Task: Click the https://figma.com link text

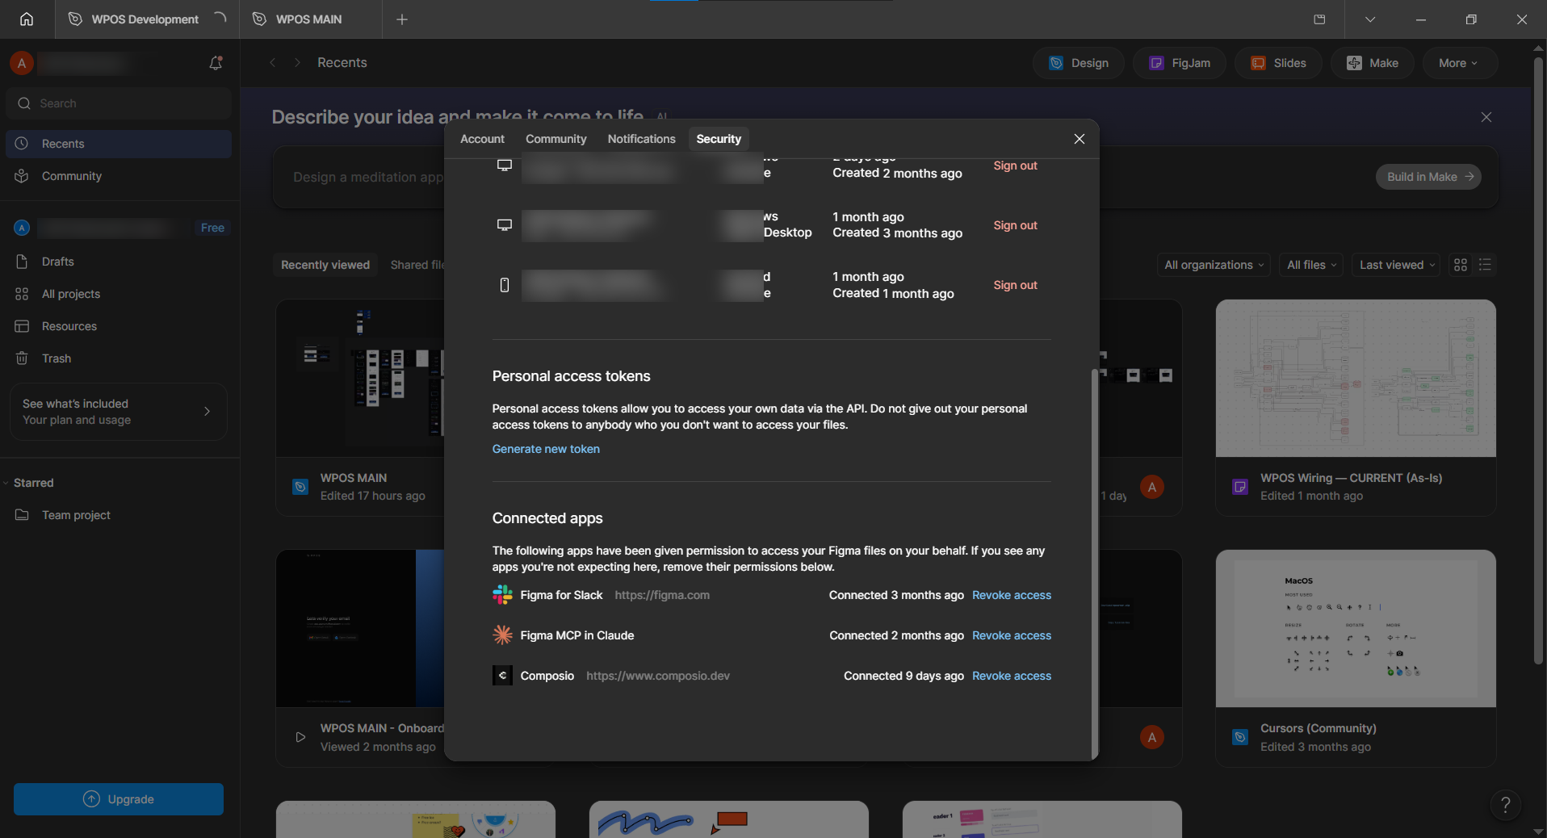Action: point(662,595)
